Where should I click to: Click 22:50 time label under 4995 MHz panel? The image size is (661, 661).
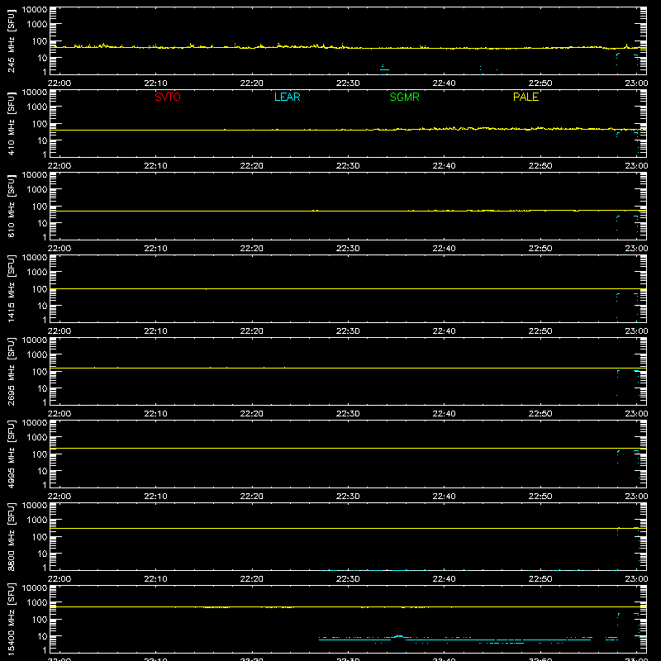pos(540,497)
